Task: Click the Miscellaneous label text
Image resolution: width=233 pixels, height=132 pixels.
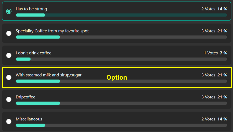Action: (x=29, y=119)
